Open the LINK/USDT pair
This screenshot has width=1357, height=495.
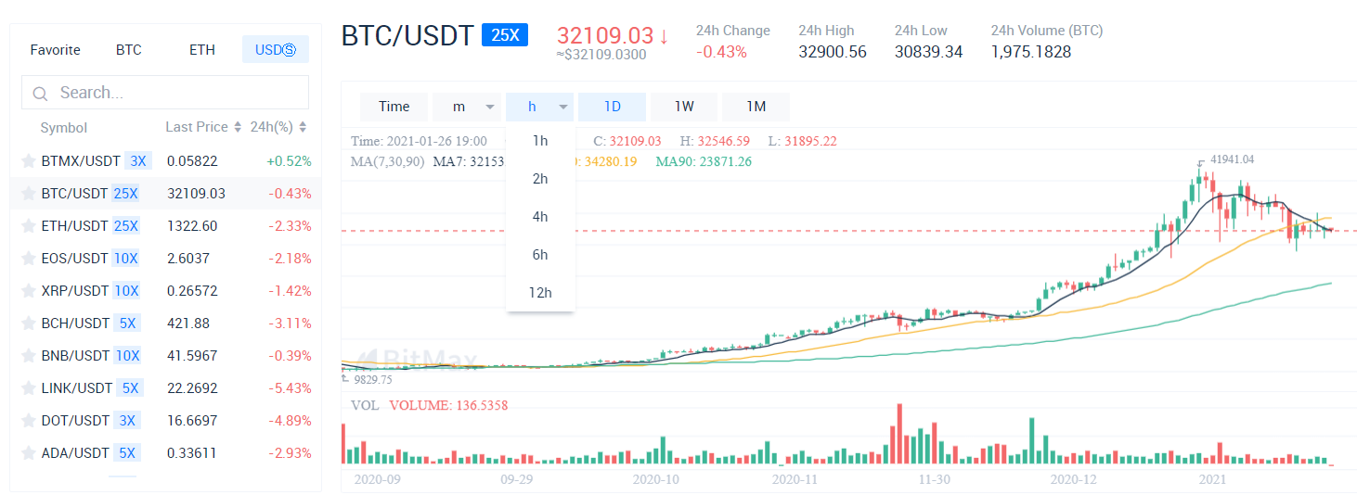166,388
